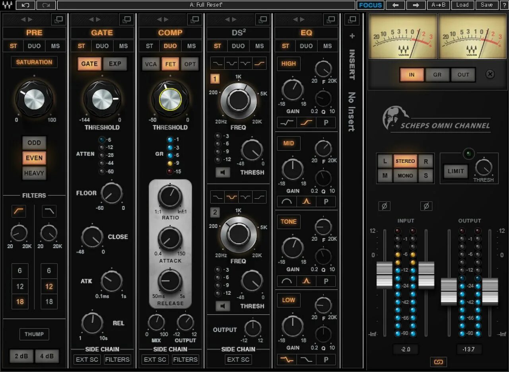Image resolution: width=509 pixels, height=372 pixels.
Task: Switch compressor type to OPT
Action: pyautogui.click(x=190, y=64)
